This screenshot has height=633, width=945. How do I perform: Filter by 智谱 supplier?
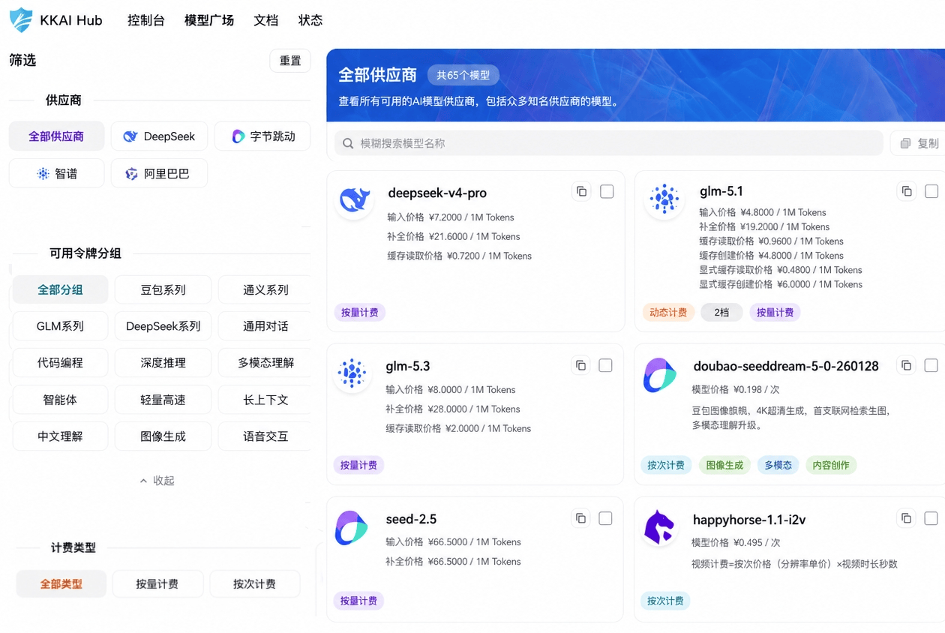[x=56, y=173]
